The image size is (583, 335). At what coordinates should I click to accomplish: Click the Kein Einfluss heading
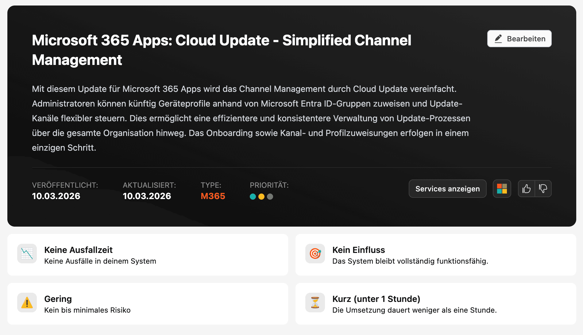pyautogui.click(x=358, y=250)
